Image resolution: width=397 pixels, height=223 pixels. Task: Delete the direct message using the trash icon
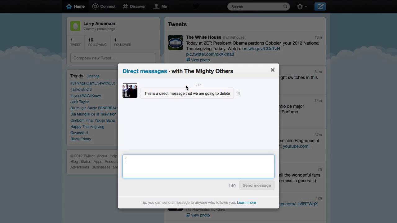[x=238, y=93]
